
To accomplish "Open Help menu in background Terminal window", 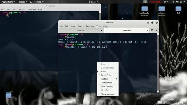I will [x=40, y=10].
